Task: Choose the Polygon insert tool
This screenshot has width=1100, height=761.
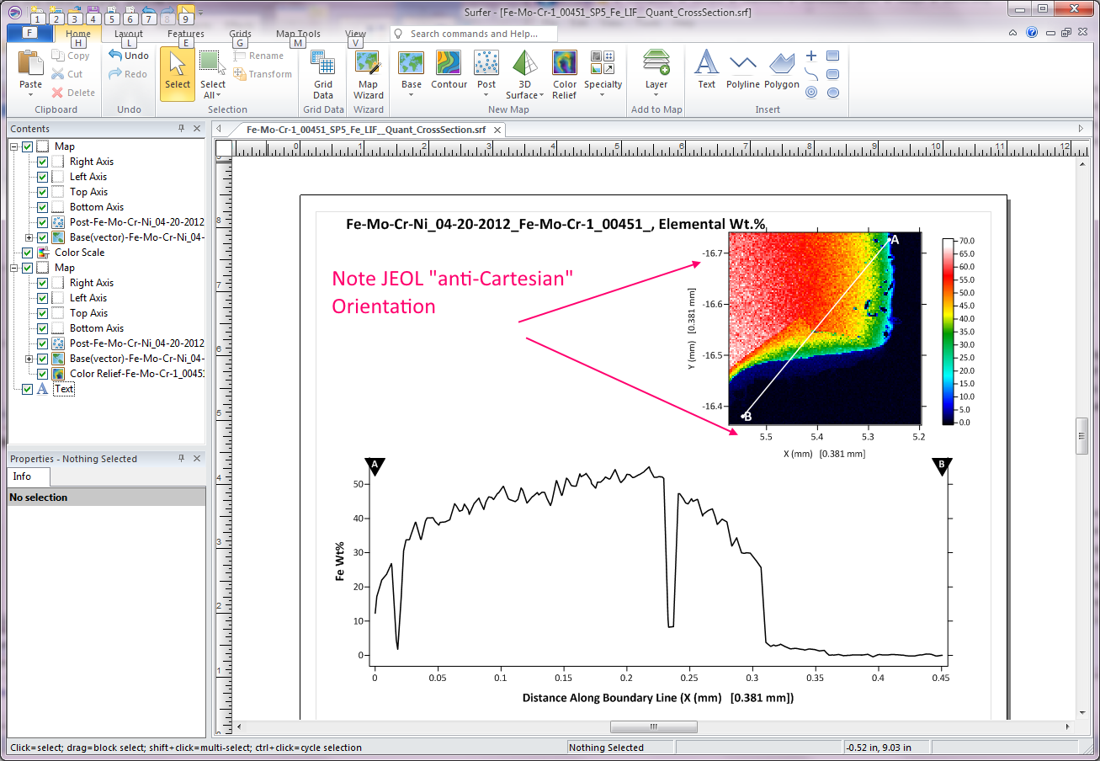Action: (x=782, y=70)
